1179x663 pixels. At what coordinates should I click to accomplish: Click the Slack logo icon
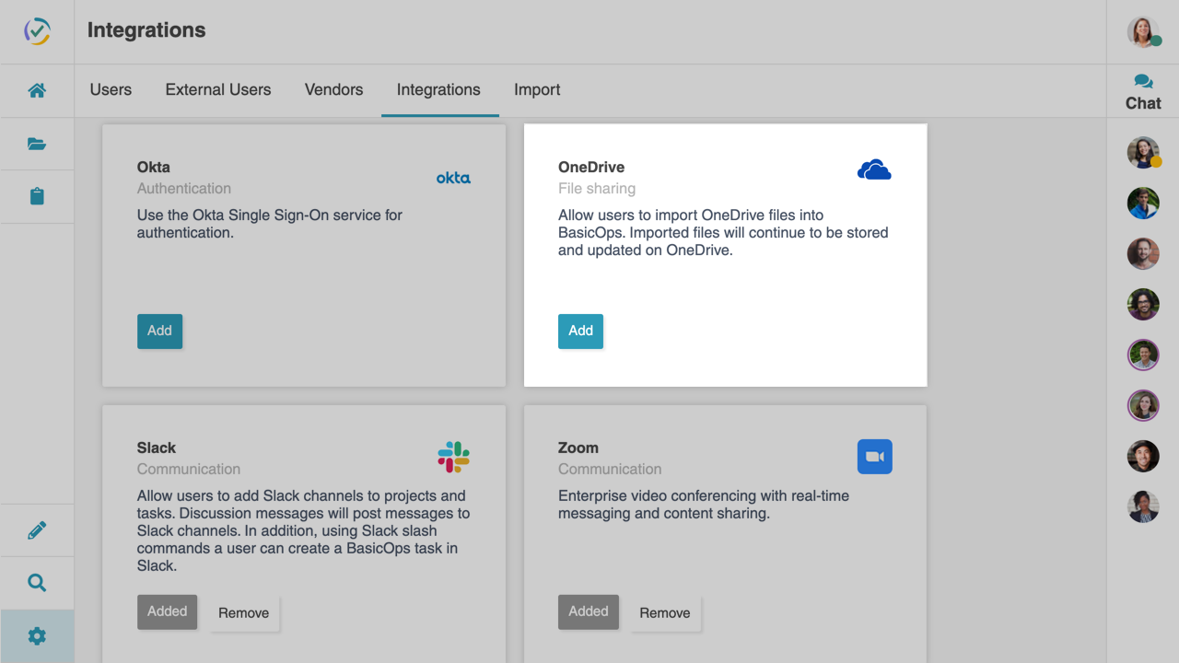452,456
